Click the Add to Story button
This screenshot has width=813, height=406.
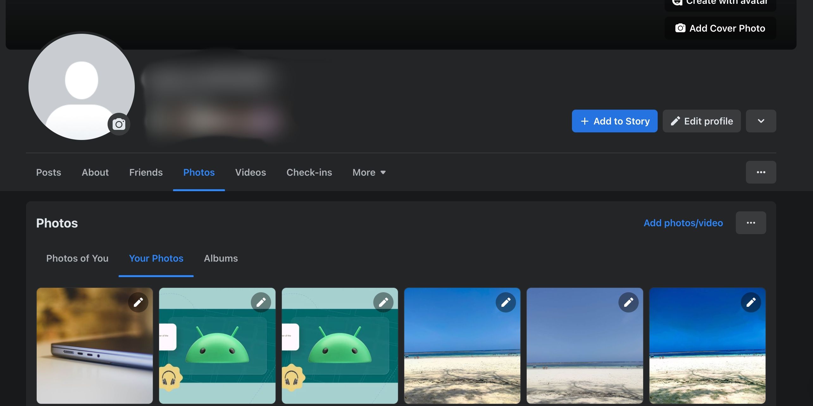[x=614, y=121]
